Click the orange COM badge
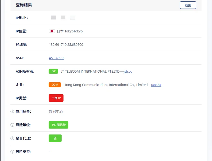This screenshot has height=161, width=212. point(55,85)
